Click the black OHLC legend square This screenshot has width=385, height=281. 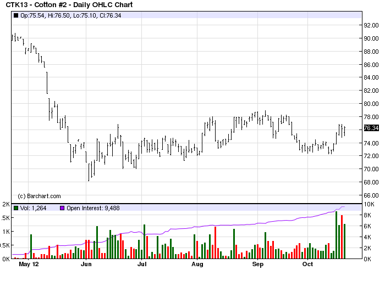16,15
